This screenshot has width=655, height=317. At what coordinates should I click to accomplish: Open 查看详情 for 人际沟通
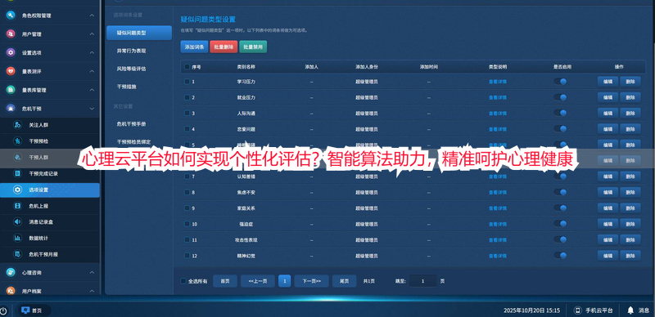click(498, 113)
